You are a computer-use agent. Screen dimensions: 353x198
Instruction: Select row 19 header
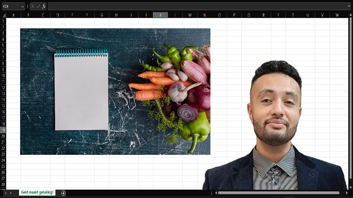pyautogui.click(x=3, y=130)
